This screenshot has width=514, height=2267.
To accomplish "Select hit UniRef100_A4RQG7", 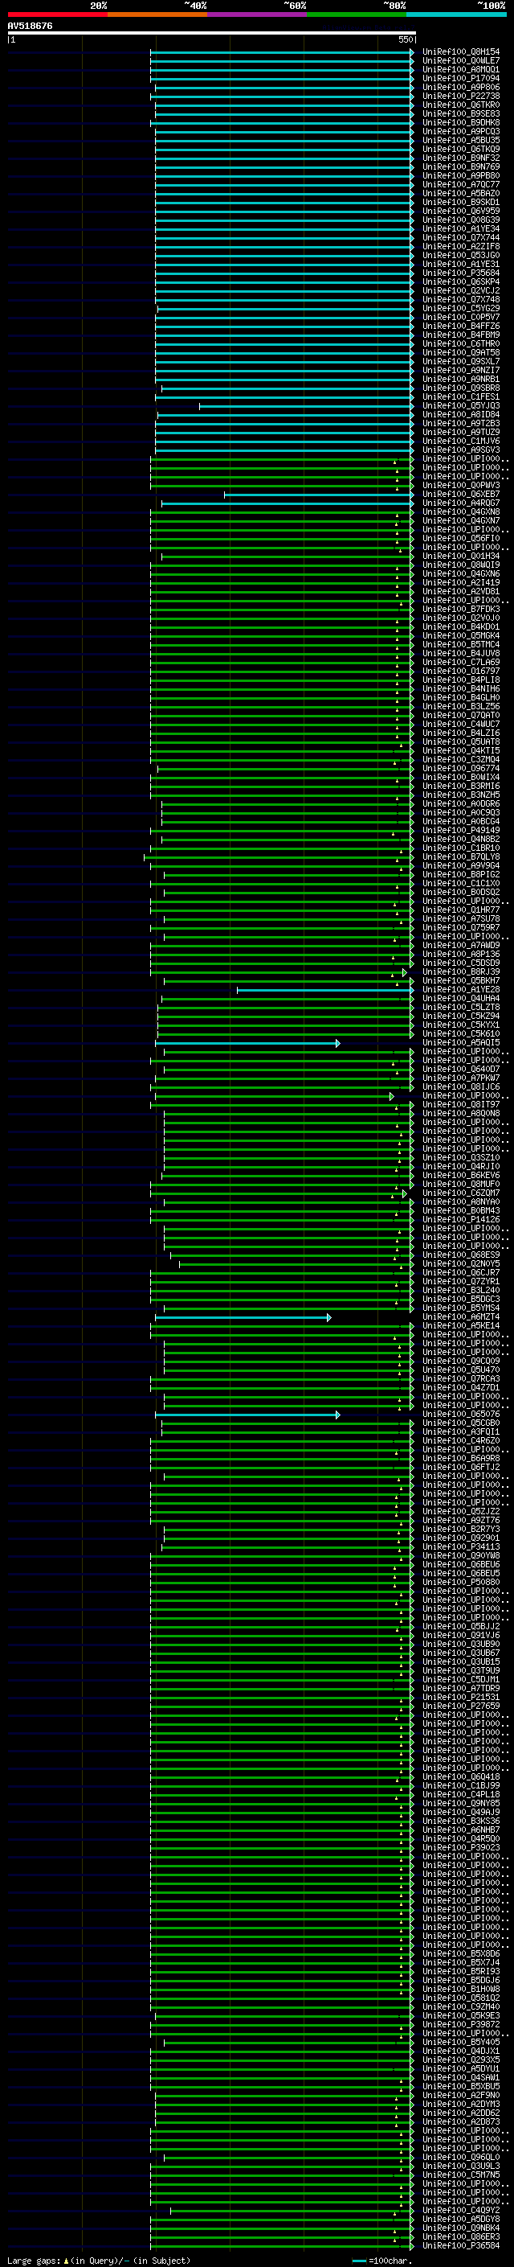I will click(x=461, y=503).
